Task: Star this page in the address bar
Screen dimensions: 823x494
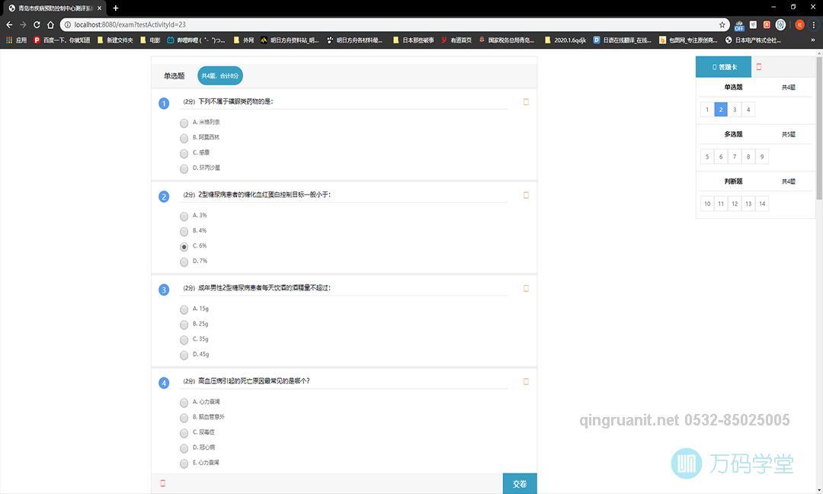Action: tap(722, 24)
